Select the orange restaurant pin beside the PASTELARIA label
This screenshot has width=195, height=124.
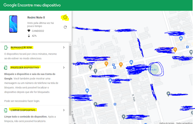175,50
